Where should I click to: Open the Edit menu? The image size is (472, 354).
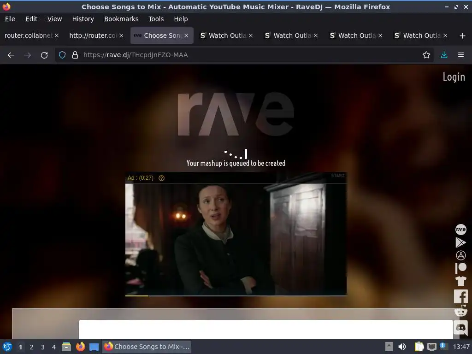31,19
